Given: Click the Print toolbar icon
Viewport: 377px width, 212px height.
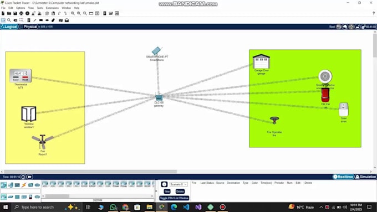Looking at the screenshot, I should pos(22,13).
